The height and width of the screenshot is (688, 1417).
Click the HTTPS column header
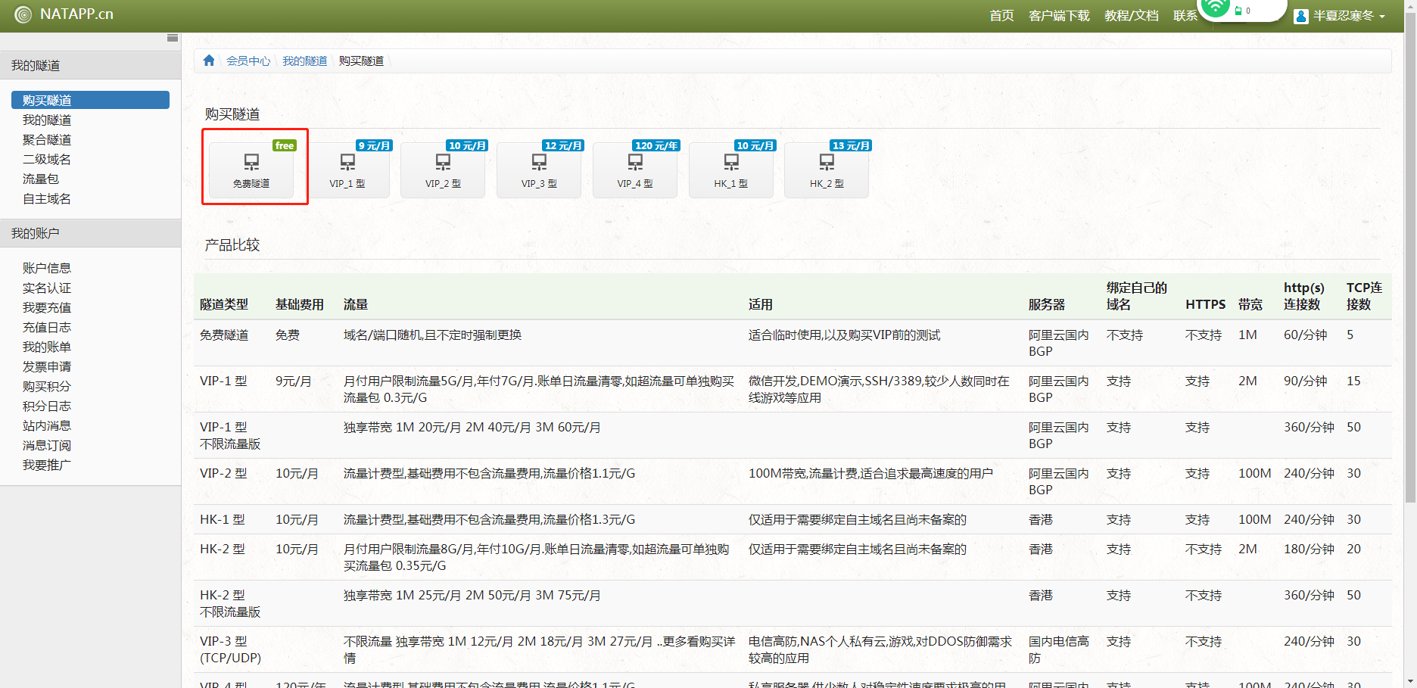pos(1205,304)
